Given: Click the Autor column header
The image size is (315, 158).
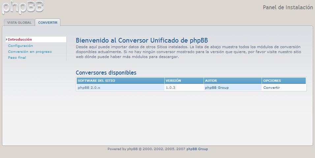Looking at the screenshot, I should coord(211,81).
